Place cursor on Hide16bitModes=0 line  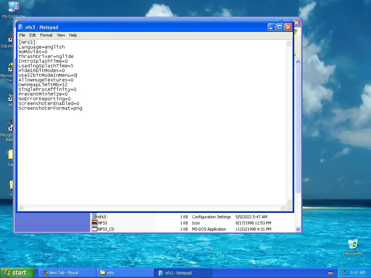pyautogui.click(x=42, y=71)
